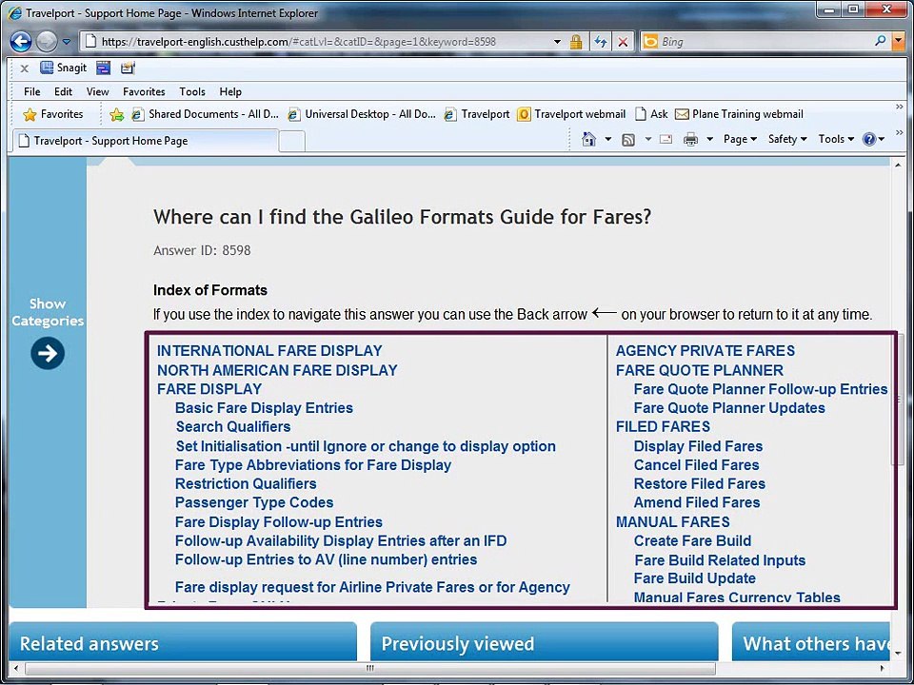The image size is (914, 685).
Task: Close the Snagit toolbar with X
Action: click(24, 68)
